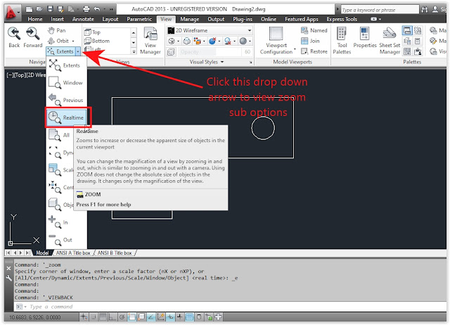Screen dimensions: 450x325
Task: Switch to the Annotate ribbon tab
Action: pos(83,19)
